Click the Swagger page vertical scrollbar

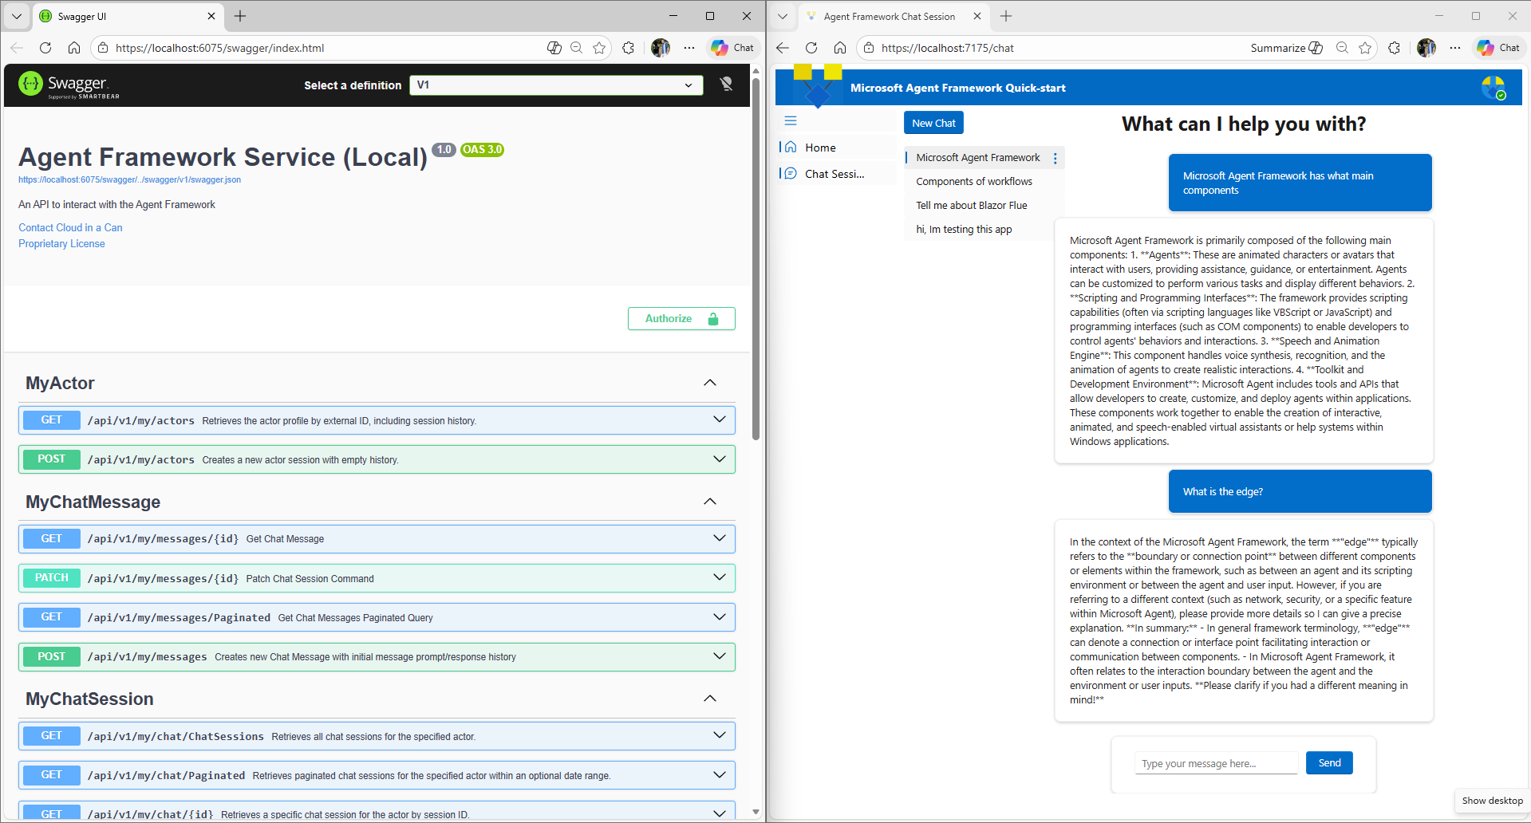click(x=756, y=258)
